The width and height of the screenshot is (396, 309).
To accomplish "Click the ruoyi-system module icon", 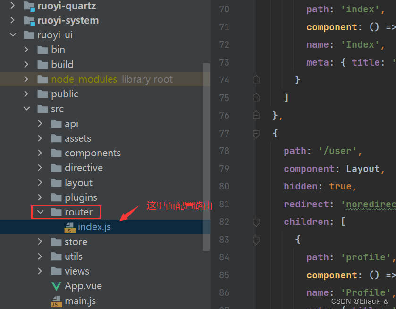I will click(29, 21).
